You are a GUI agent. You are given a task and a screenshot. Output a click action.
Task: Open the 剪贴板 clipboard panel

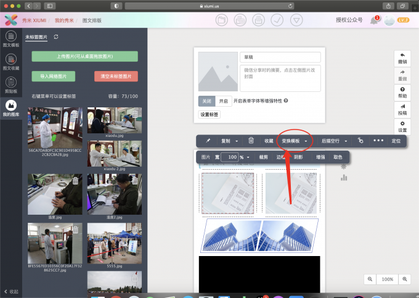click(10, 83)
